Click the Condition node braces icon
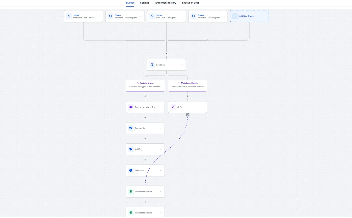352x218 pixels. coord(152,65)
